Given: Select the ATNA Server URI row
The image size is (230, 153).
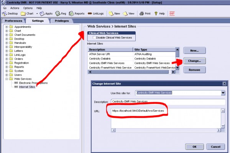Looking at the screenshot, I should tap(131, 54).
